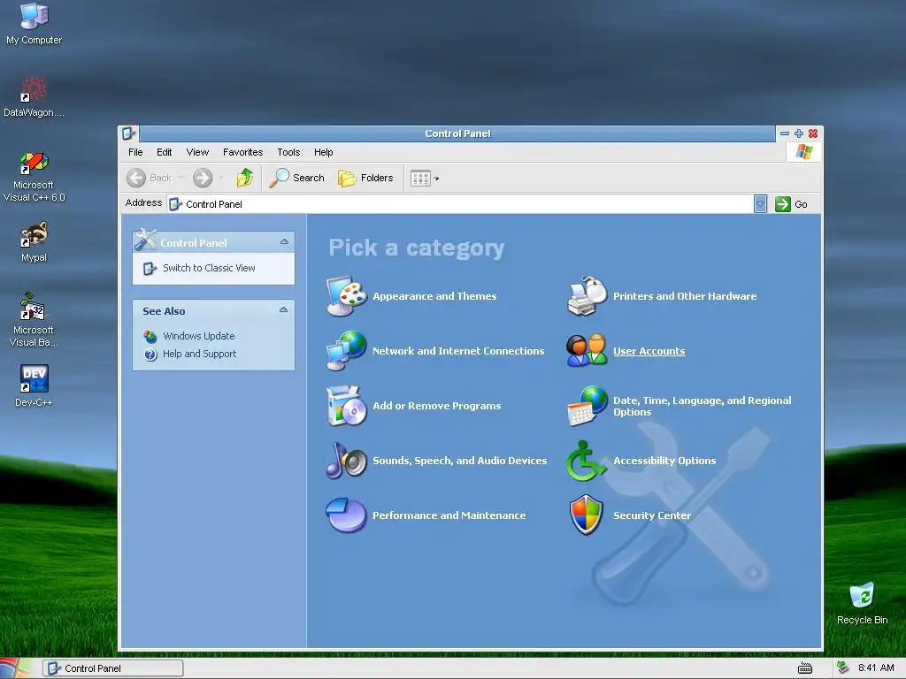This screenshot has width=906, height=679.
Task: Click the User Accounts text link
Action: click(649, 351)
